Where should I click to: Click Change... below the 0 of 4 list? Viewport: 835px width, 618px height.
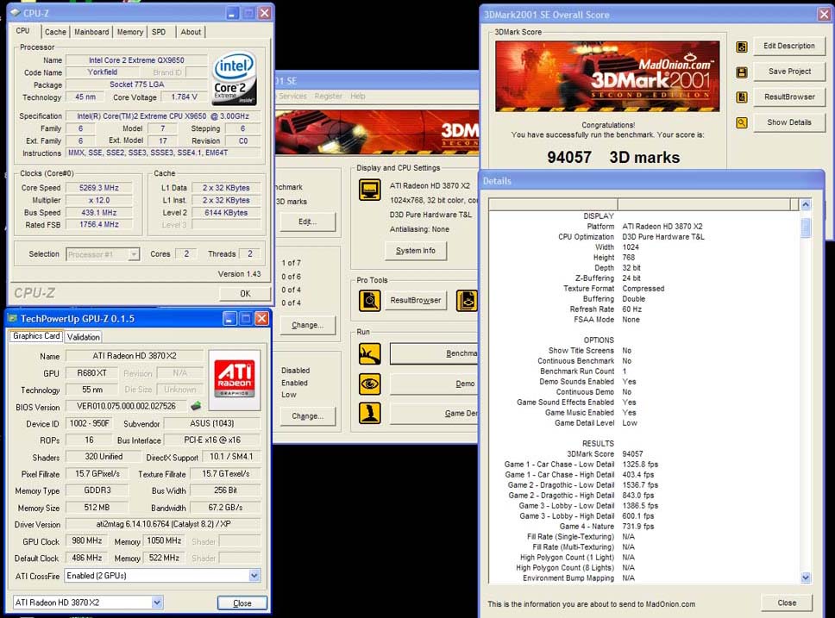[x=308, y=325]
